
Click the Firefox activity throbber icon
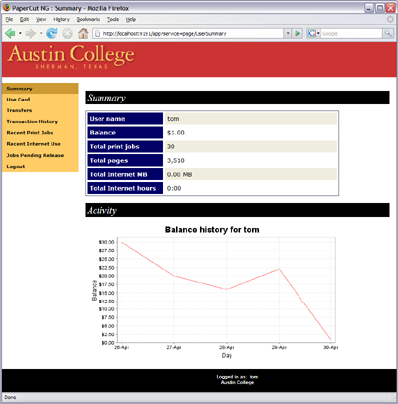tap(390, 19)
